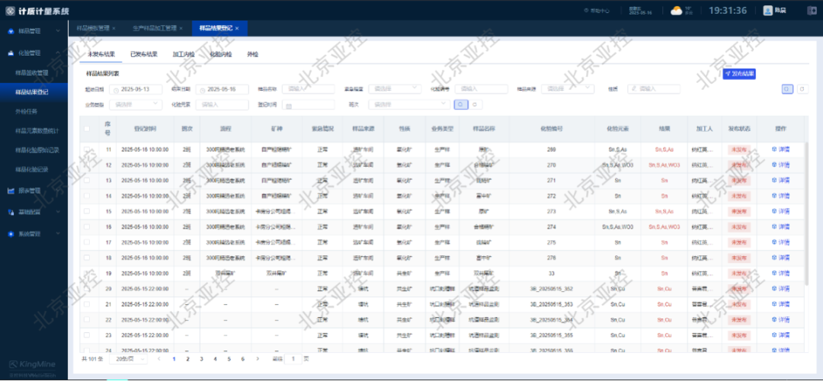Click the edit pencil icon in 性质 input
The width and height of the screenshot is (823, 381).
click(635, 89)
